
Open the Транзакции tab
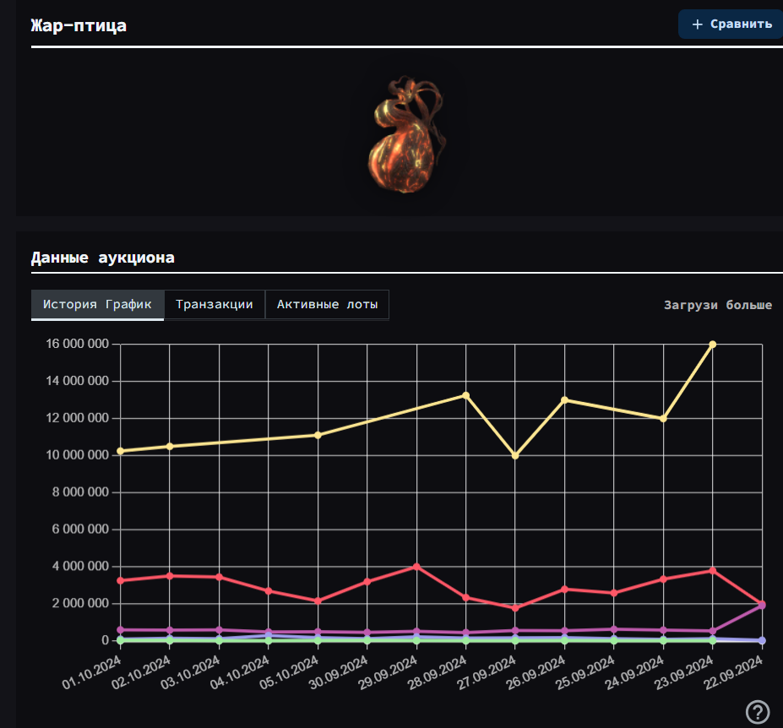(215, 305)
